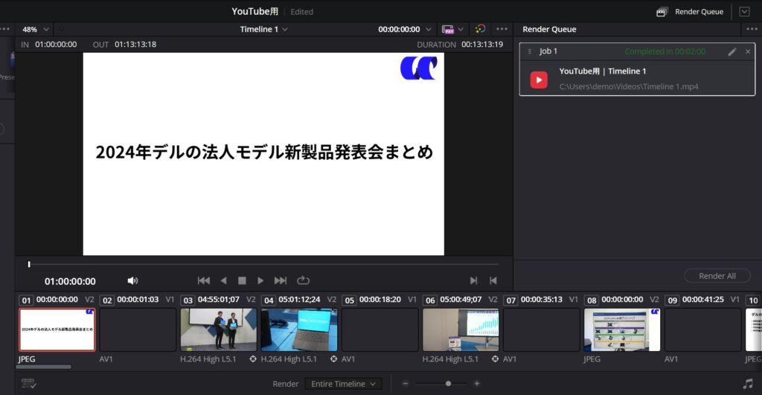The height and width of the screenshot is (395, 762).
Task: Toggle loop playback
Action: tap(303, 280)
